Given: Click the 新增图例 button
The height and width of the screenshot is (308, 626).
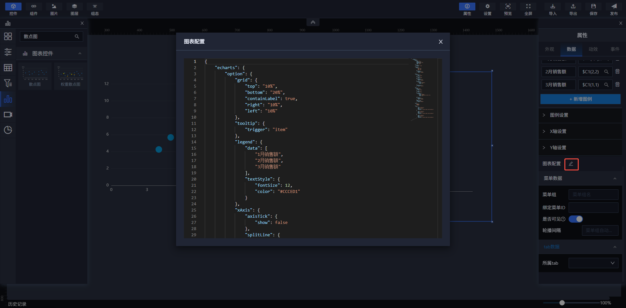Looking at the screenshot, I should point(580,99).
